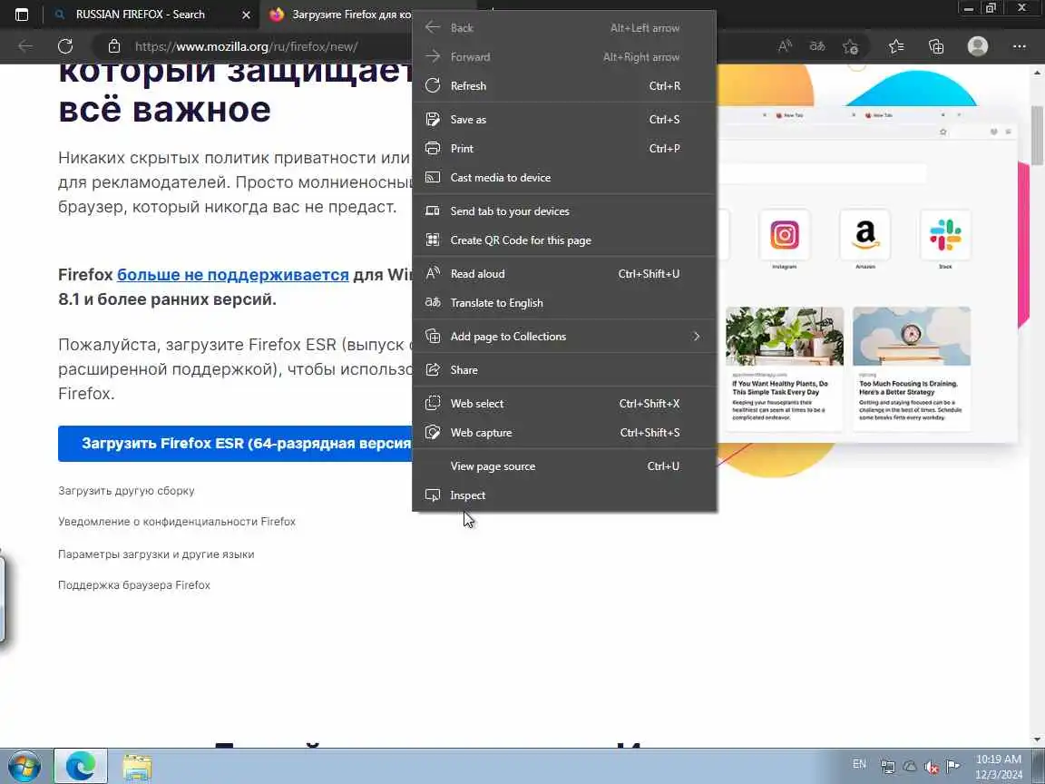
Task: Choose Forward in the context menu
Action: tap(564, 57)
